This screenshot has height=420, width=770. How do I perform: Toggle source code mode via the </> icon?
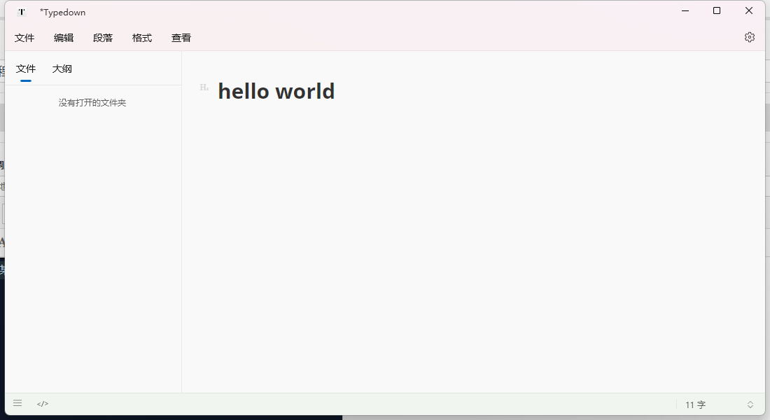pyautogui.click(x=42, y=403)
